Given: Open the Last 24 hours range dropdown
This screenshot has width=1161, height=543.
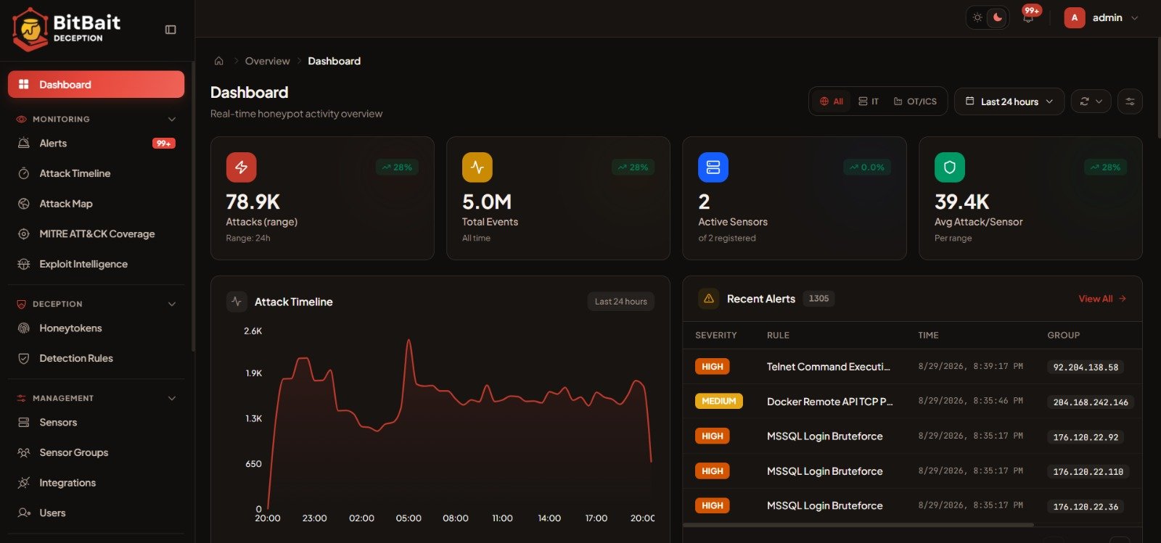Looking at the screenshot, I should [1009, 101].
